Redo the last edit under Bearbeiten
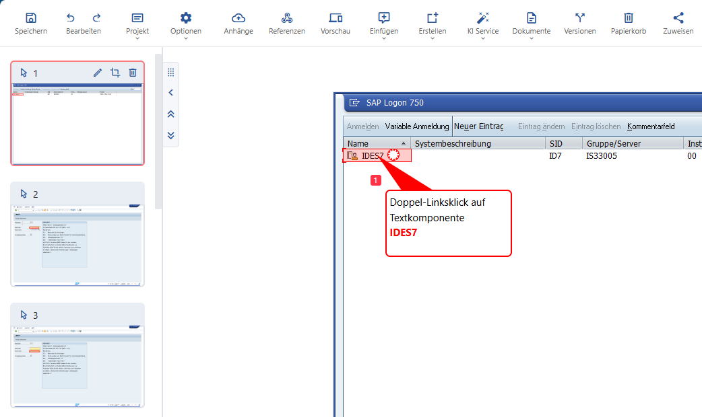This screenshot has height=417, width=702. click(x=97, y=18)
